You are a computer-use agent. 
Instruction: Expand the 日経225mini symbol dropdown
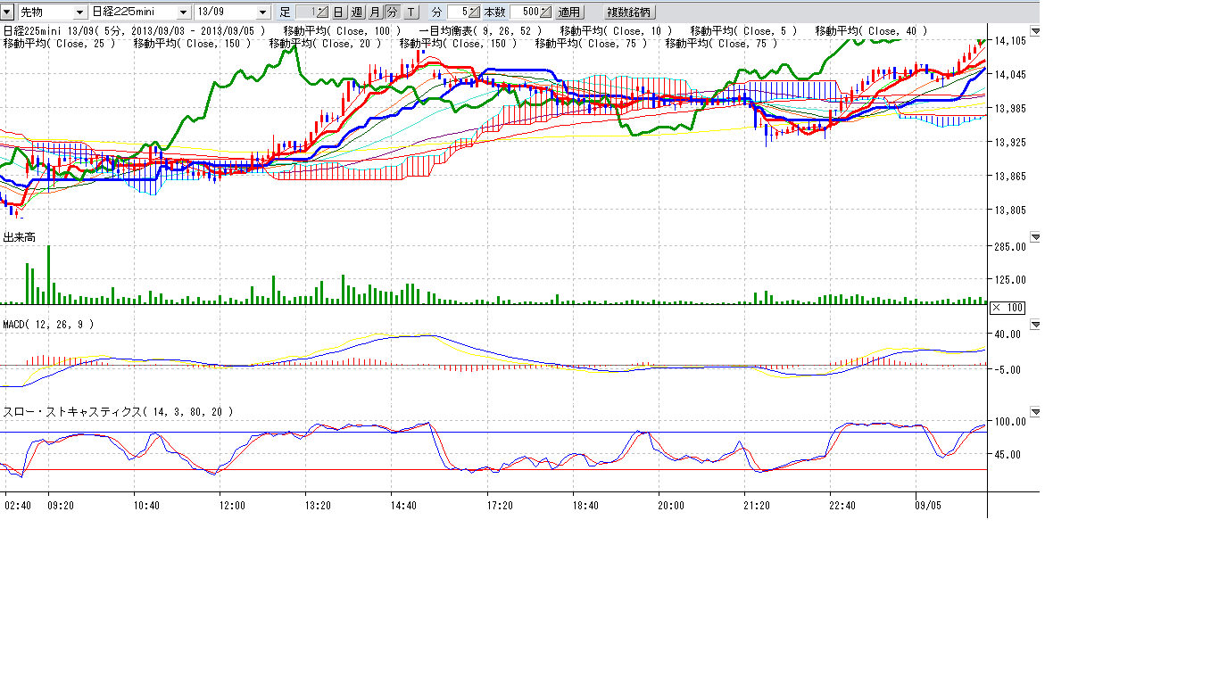coord(184,12)
